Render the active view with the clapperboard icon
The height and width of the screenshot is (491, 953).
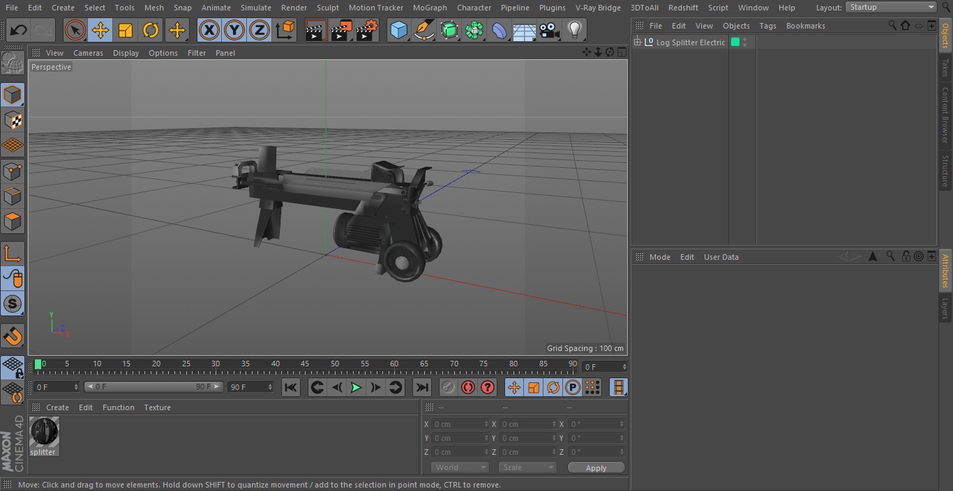(316, 30)
